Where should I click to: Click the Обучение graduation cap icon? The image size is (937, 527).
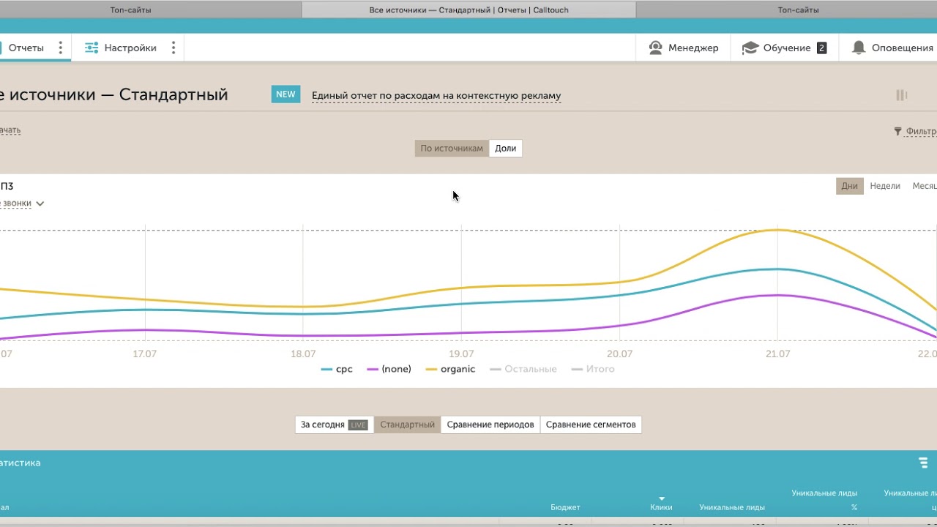pos(750,48)
